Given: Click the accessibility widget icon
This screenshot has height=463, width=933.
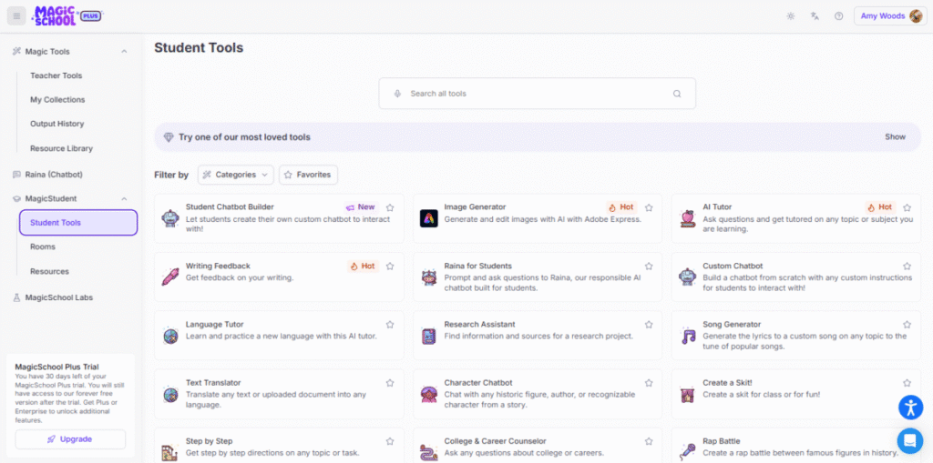Looking at the screenshot, I should tap(910, 407).
